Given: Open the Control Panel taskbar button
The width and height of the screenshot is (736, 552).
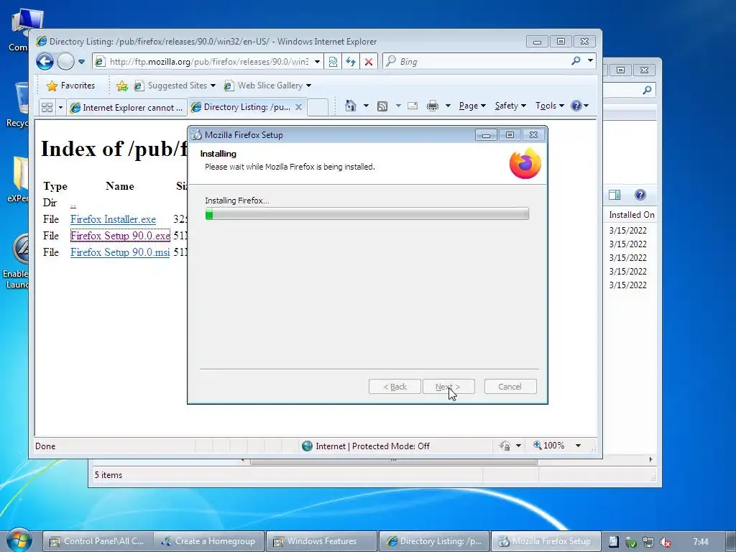Looking at the screenshot, I should click(x=97, y=541).
